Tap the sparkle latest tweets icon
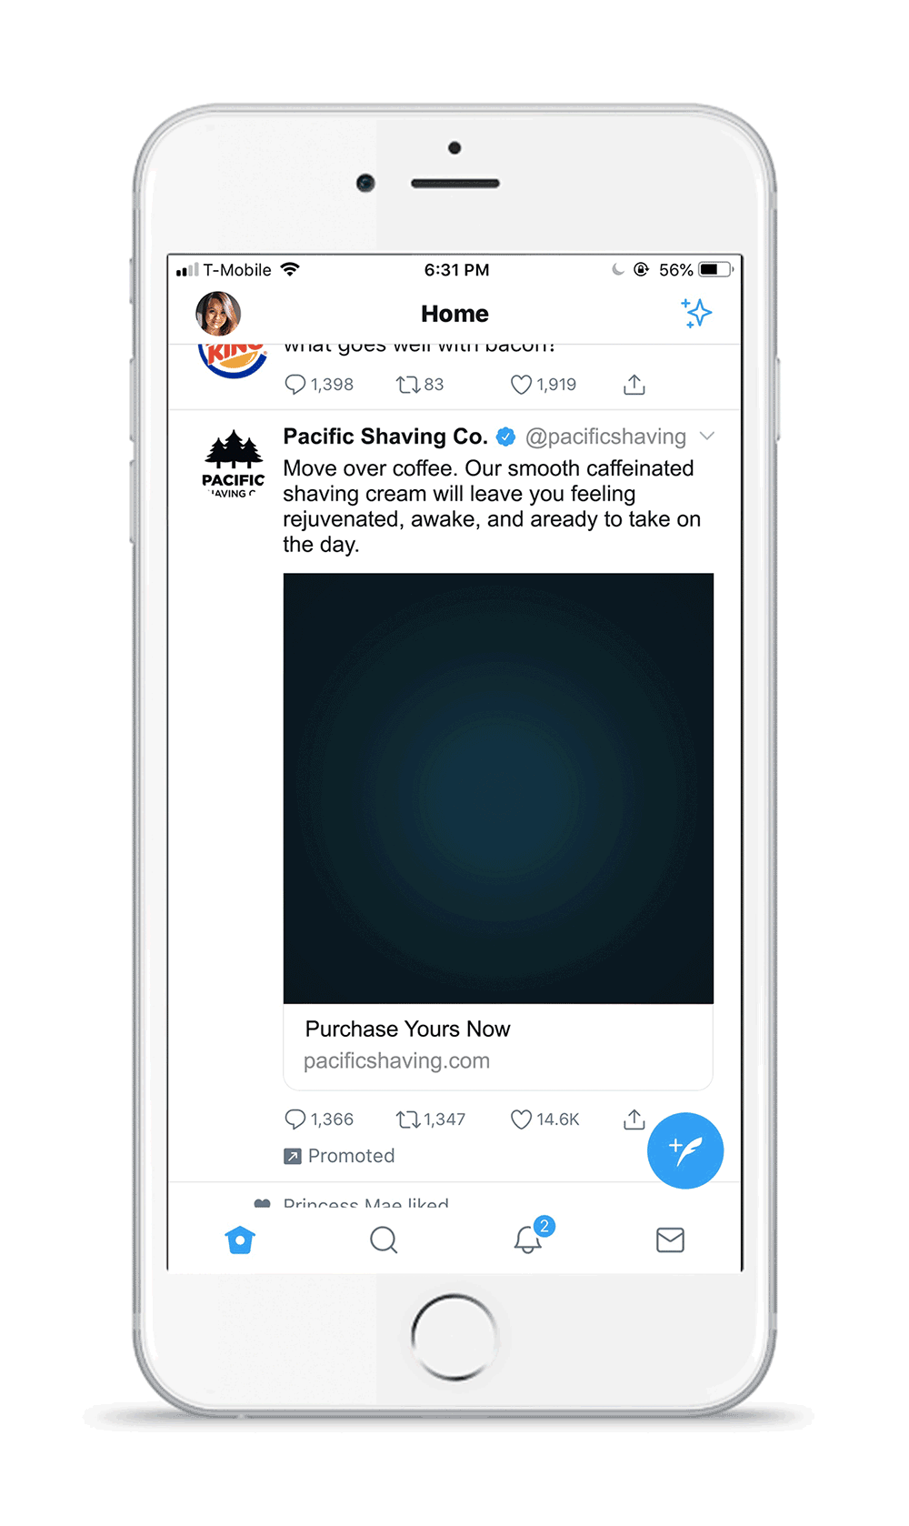909x1526 pixels. (x=696, y=313)
